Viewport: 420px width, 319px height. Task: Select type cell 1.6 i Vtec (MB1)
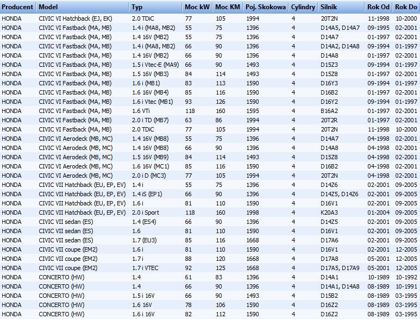153,102
